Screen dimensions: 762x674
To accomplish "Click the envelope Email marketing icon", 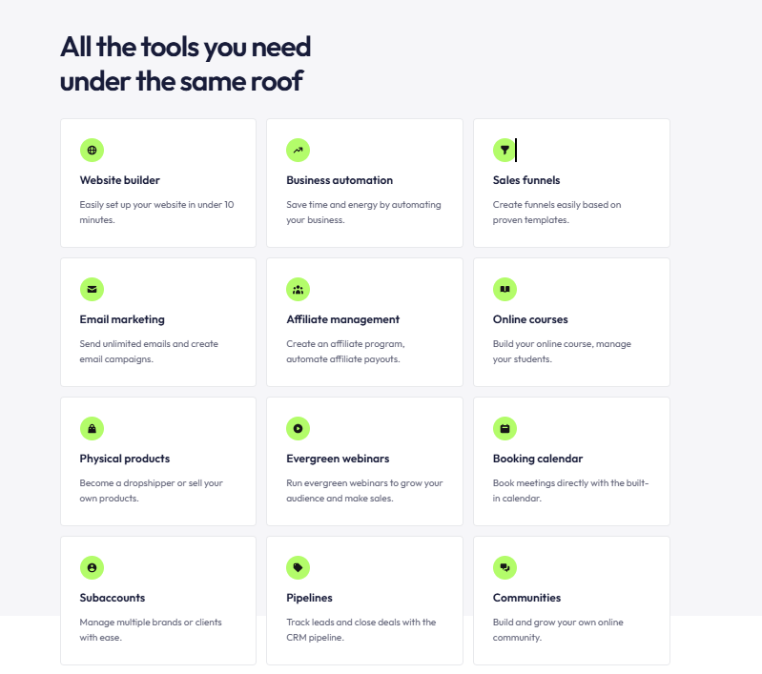I will 92,289.
